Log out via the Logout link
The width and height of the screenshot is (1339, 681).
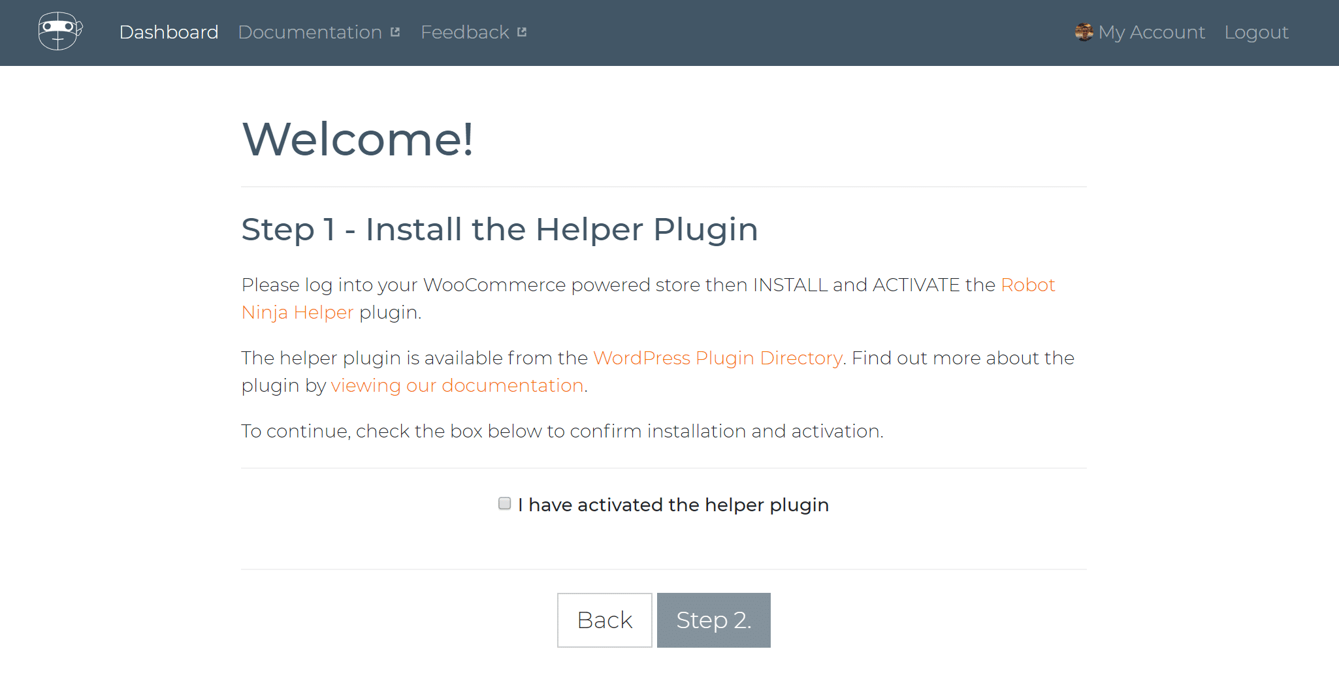[1256, 32]
